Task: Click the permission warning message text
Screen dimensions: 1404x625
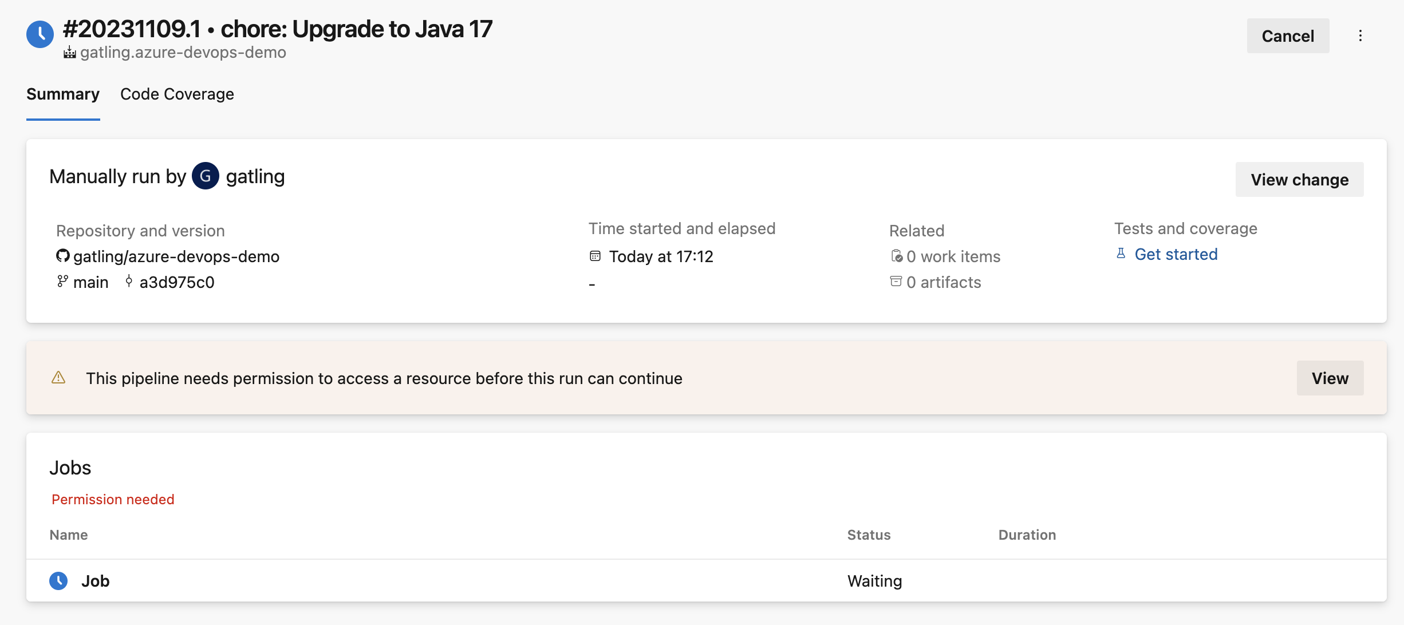Action: pyautogui.click(x=384, y=378)
